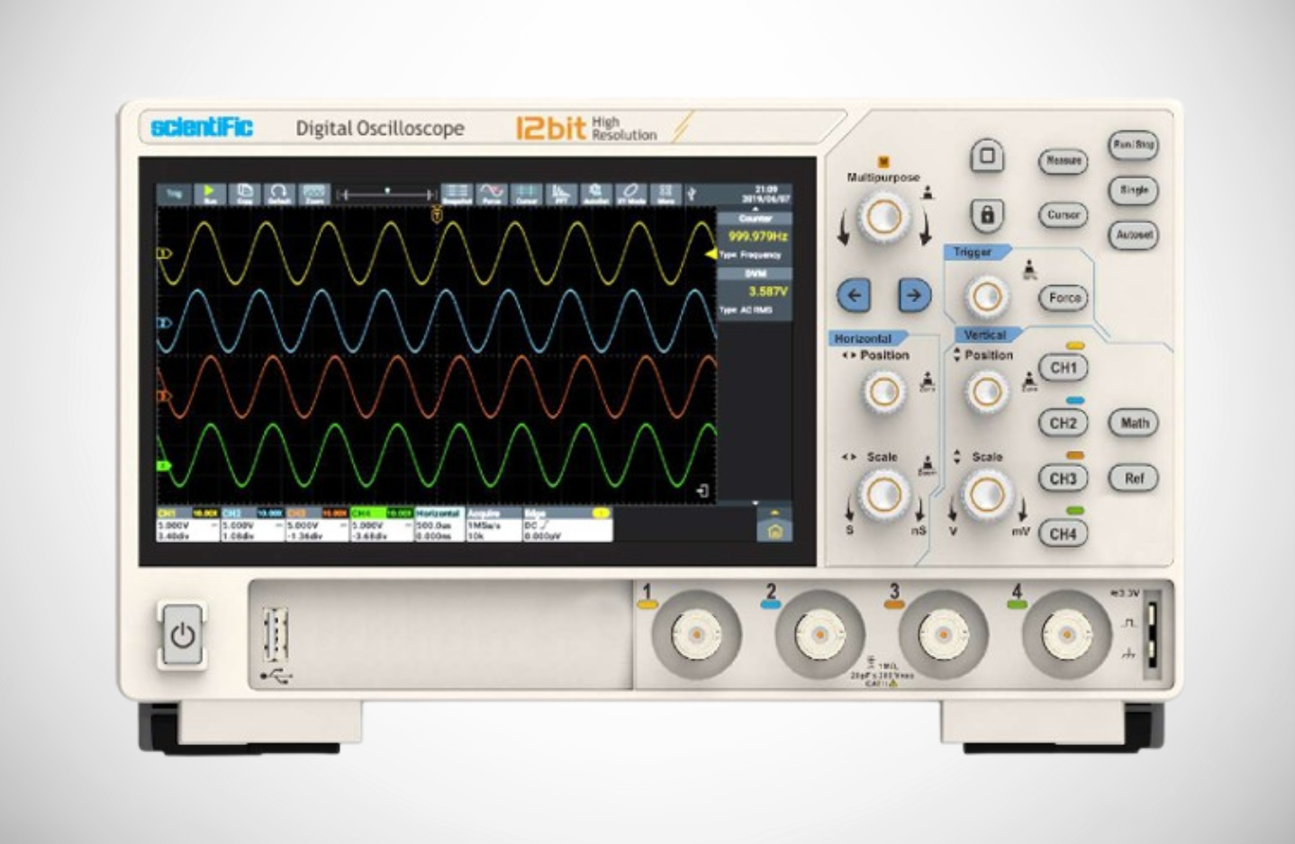
Task: Tap the Default reset icon on screen
Action: pos(279,194)
